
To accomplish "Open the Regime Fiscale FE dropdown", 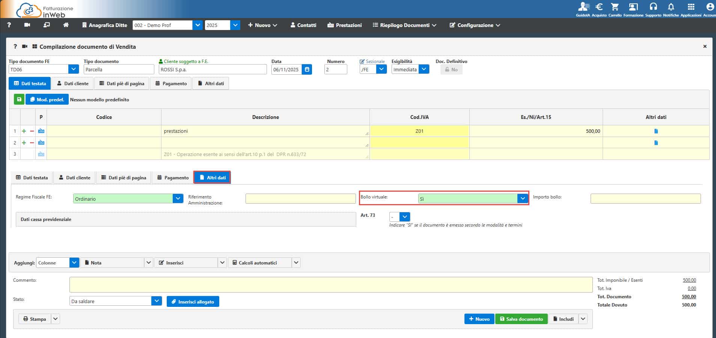I will tap(178, 199).
